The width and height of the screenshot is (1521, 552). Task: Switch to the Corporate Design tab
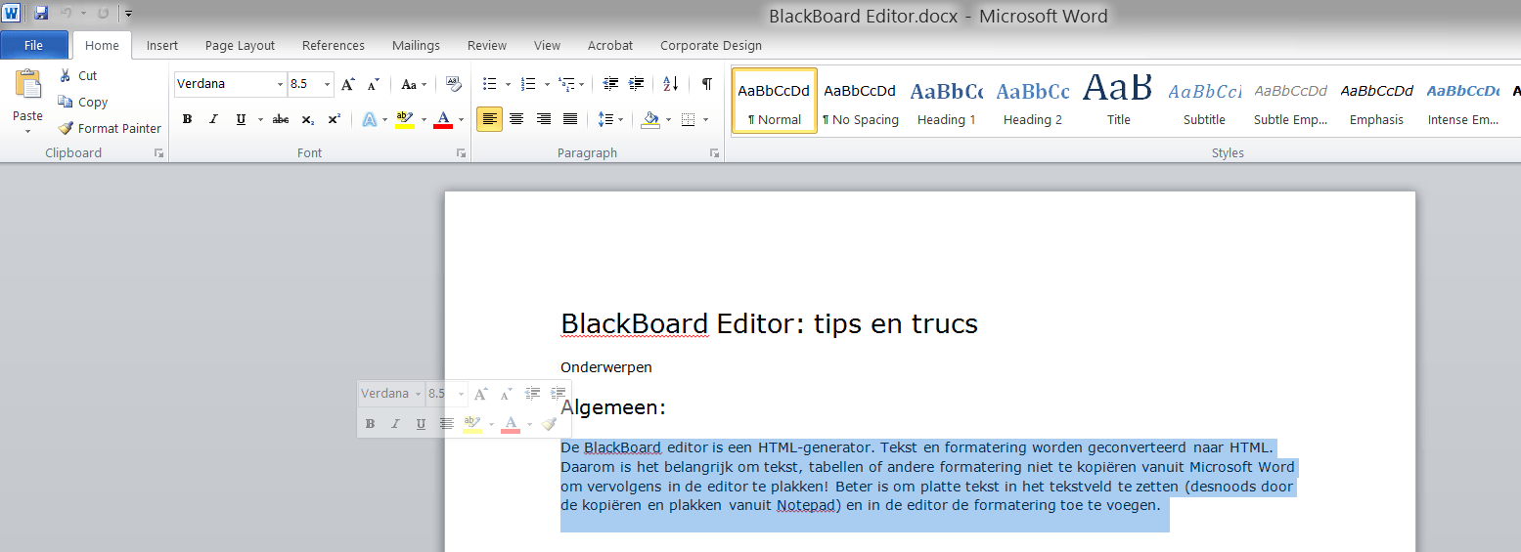711,45
